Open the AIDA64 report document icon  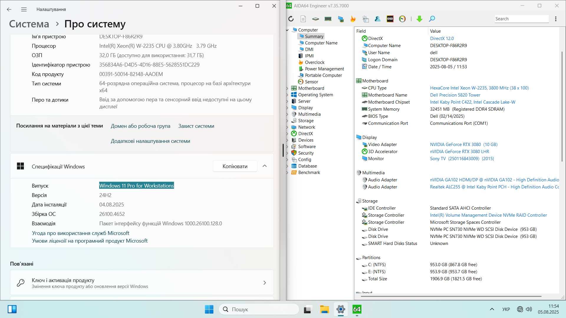tap(303, 19)
